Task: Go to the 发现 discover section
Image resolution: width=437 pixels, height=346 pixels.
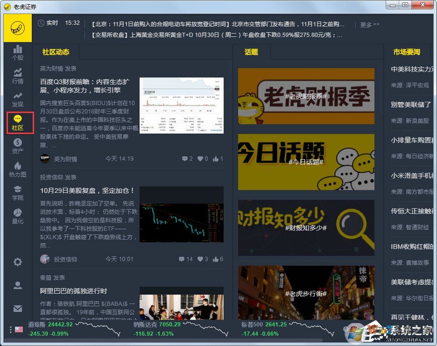Action: (18, 99)
